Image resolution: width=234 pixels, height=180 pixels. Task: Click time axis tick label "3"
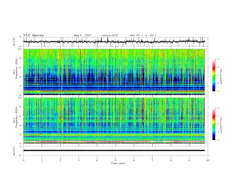79,160
